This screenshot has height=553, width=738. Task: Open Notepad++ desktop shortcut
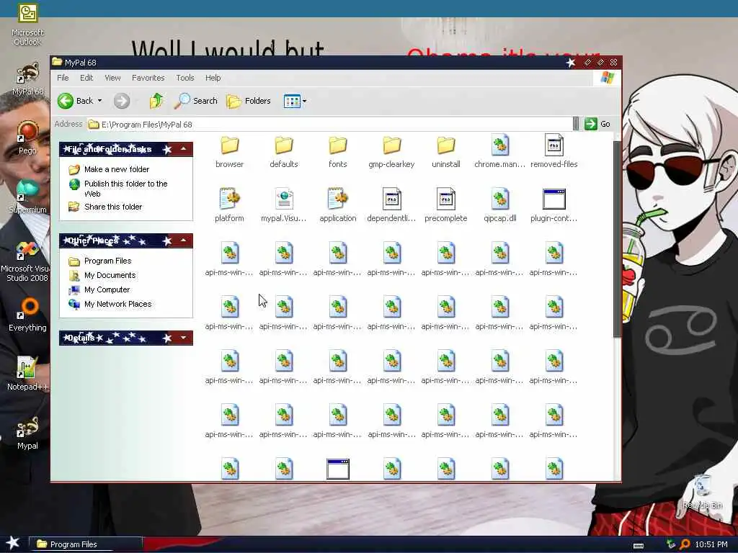tap(27, 374)
